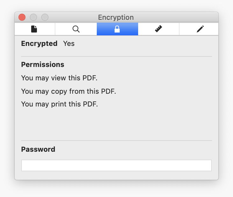Close the Encryption inspector window
The width and height of the screenshot is (233, 197).
click(x=22, y=17)
